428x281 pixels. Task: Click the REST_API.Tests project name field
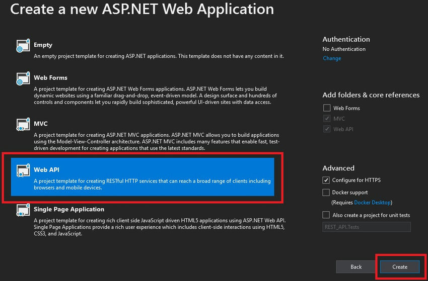click(x=366, y=227)
